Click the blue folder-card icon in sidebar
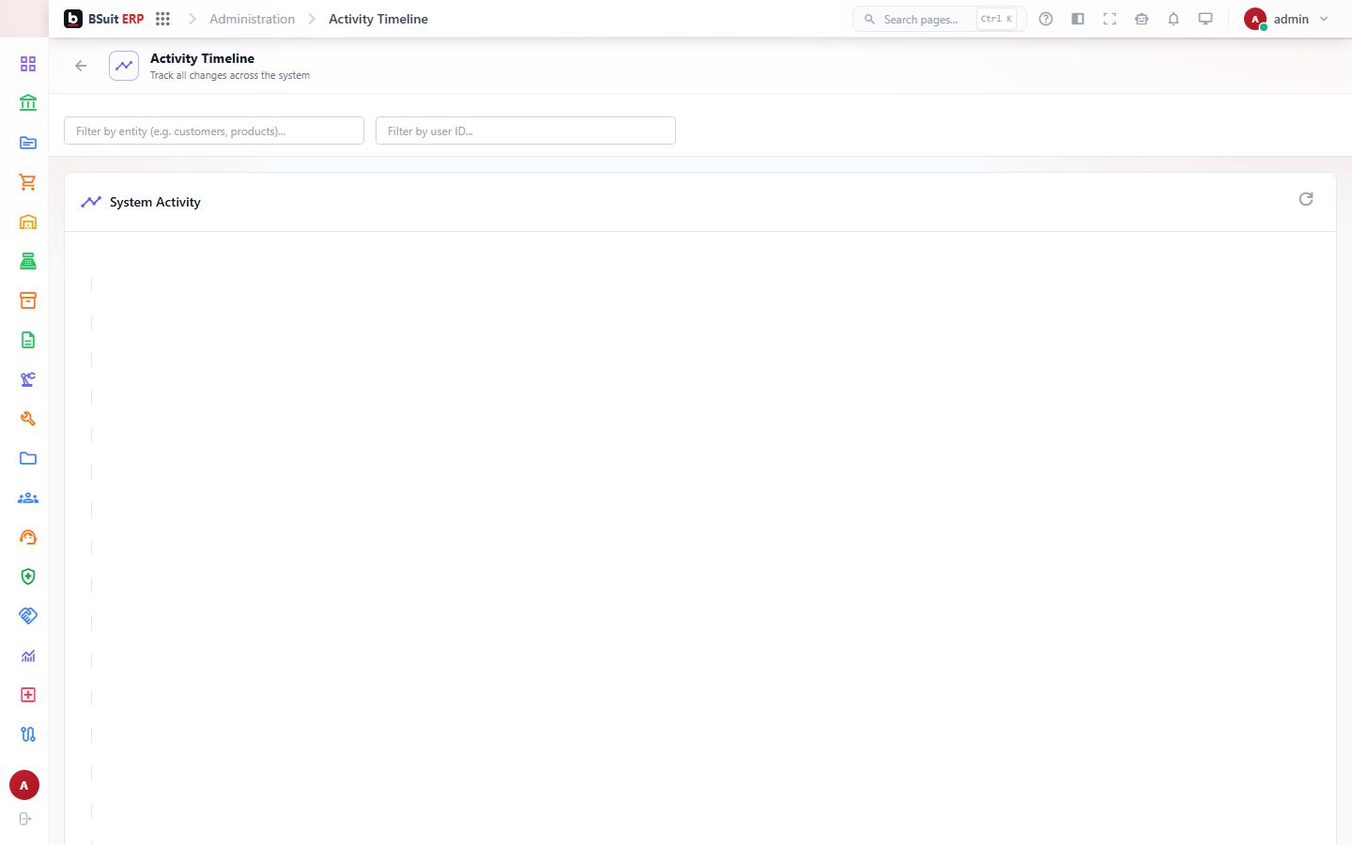 pyautogui.click(x=28, y=143)
